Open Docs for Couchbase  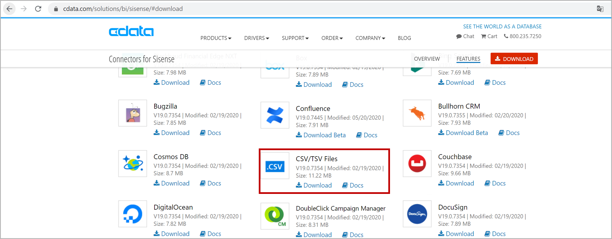coord(495,183)
